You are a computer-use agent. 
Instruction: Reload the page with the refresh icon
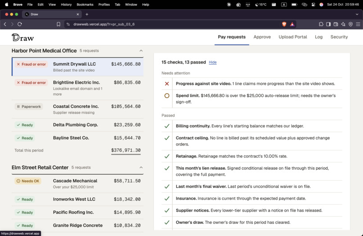coord(20,24)
